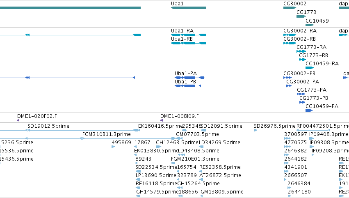
Task: Select the 2644182 EST label
Action: 296,159
